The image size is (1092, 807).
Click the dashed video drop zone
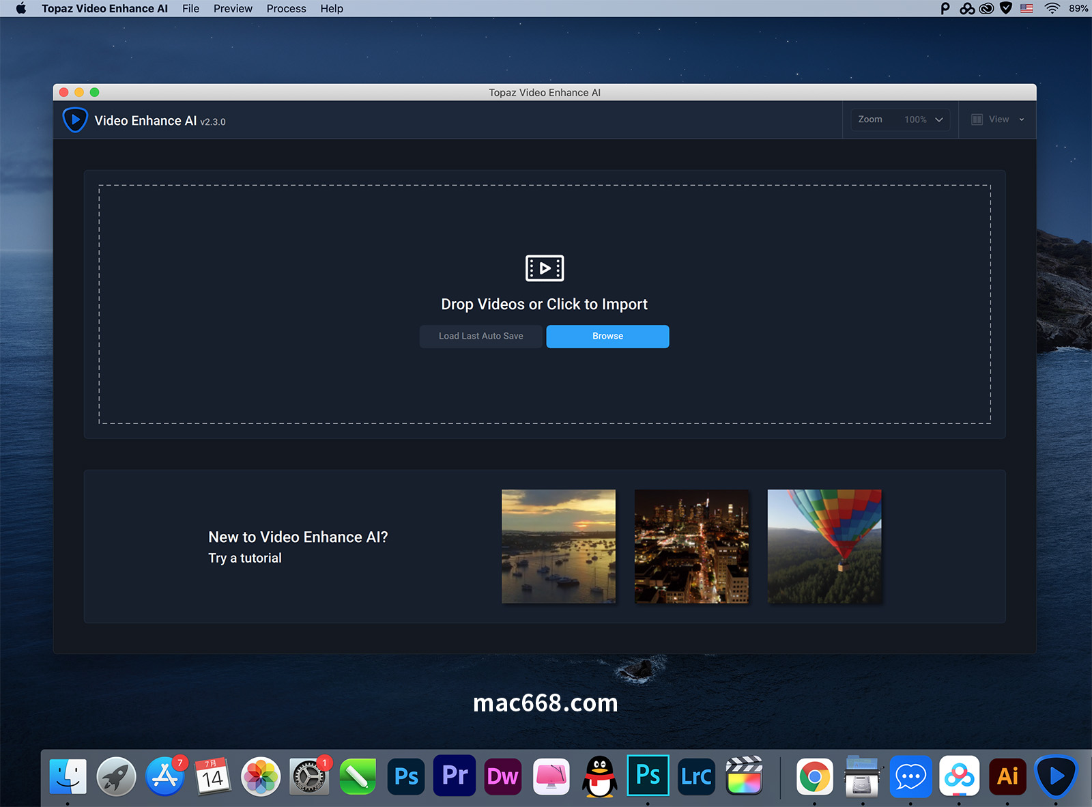point(545,305)
